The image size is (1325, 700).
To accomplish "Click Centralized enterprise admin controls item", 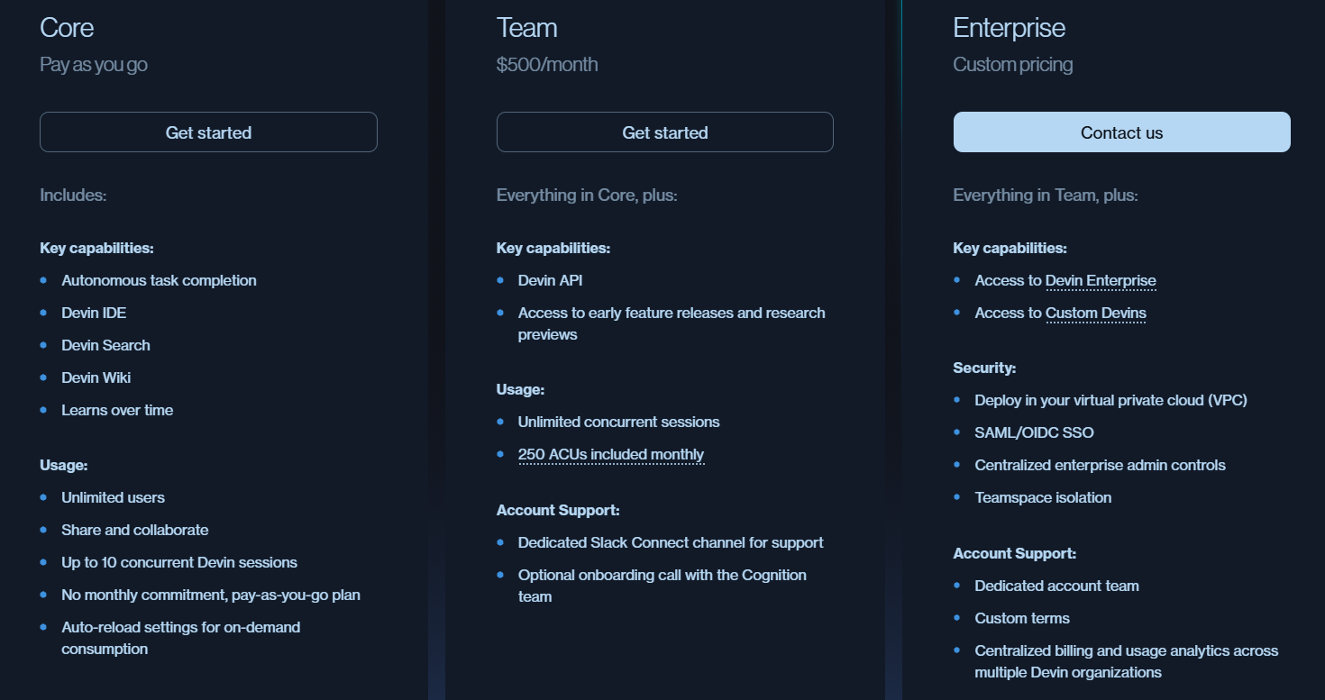I will point(1100,465).
